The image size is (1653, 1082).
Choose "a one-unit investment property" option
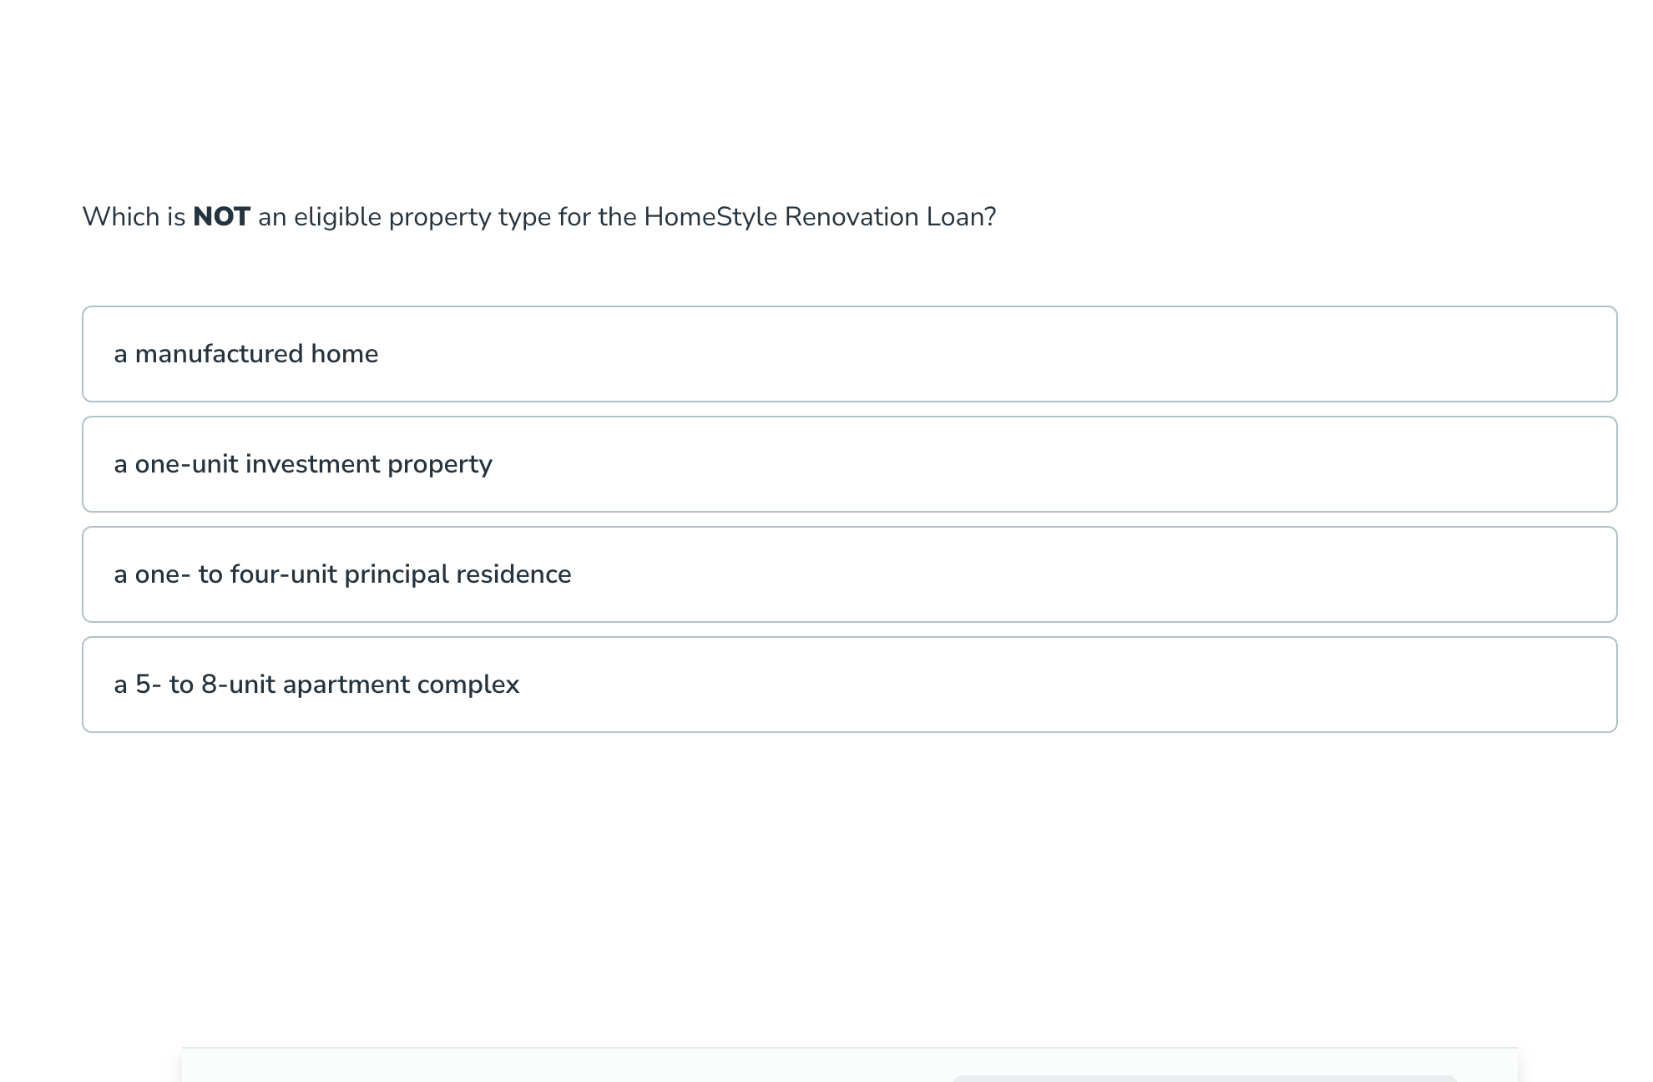848,464
